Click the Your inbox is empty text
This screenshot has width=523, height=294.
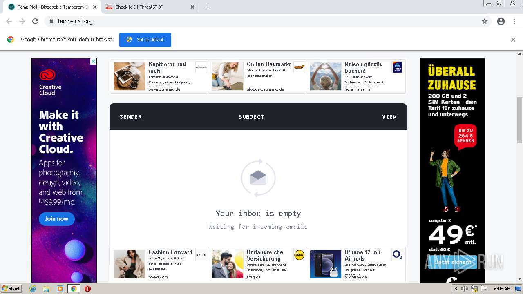click(x=258, y=213)
